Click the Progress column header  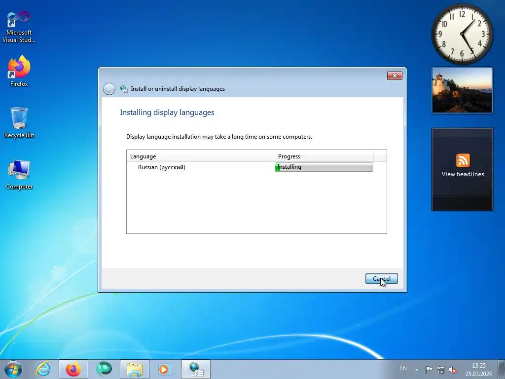[x=324, y=156]
